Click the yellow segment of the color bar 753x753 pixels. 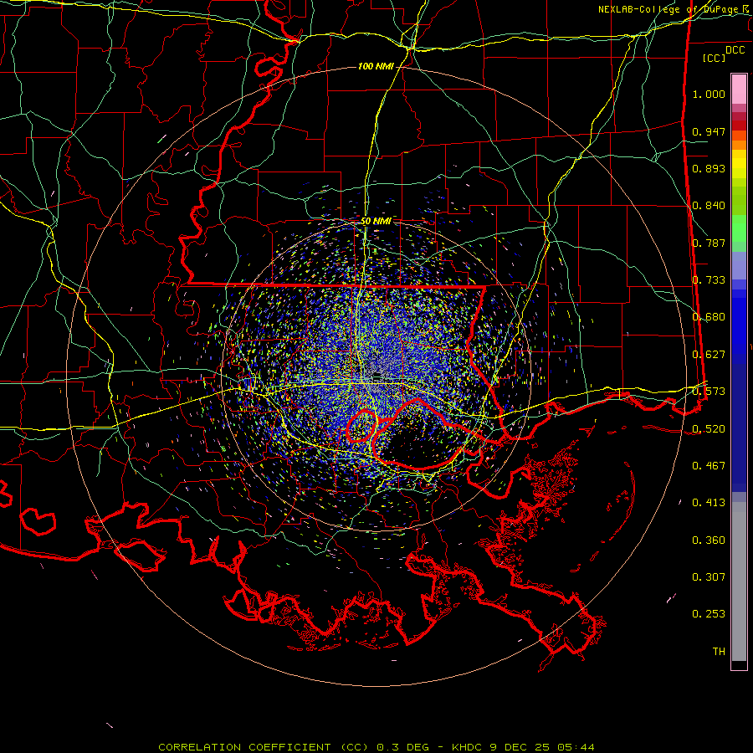[x=739, y=166]
